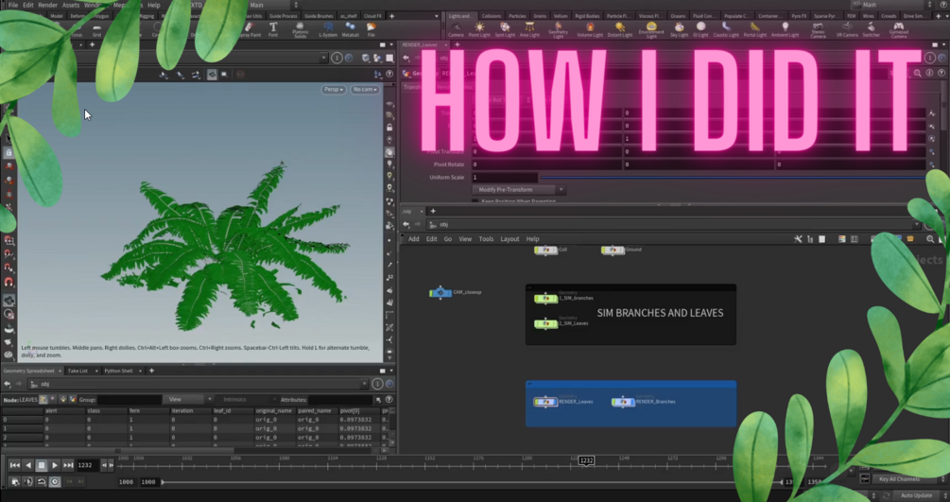Select the VR Camera shelf tool
950x502 pixels.
[847, 29]
